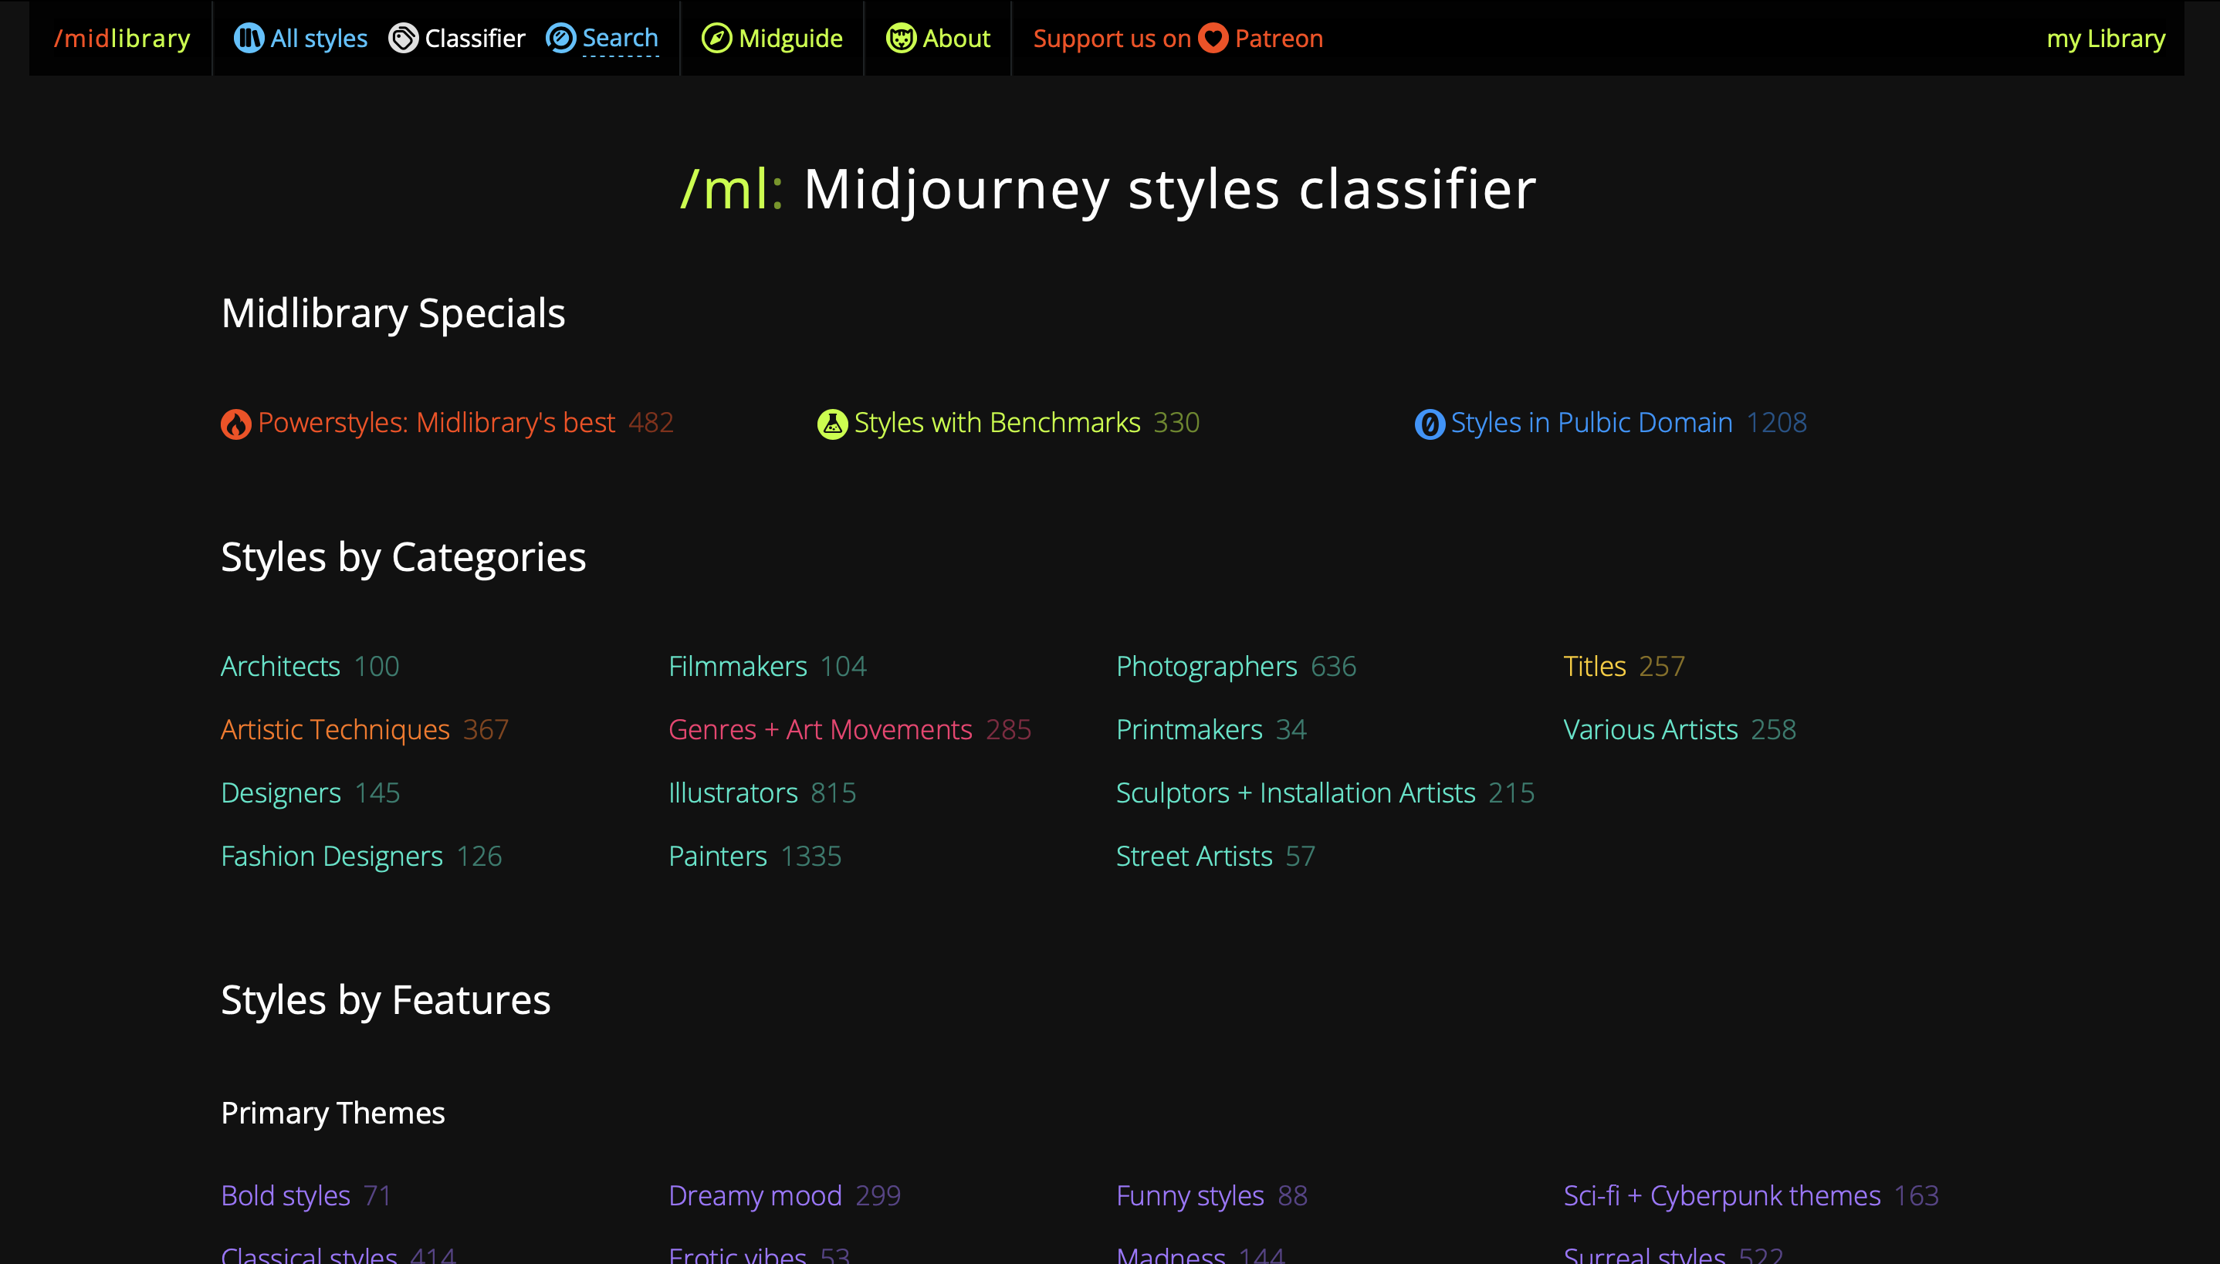Viewport: 2220px width, 1264px height.
Task: Open Sci-fi + Cyberpunk themes link
Action: click(1721, 1195)
